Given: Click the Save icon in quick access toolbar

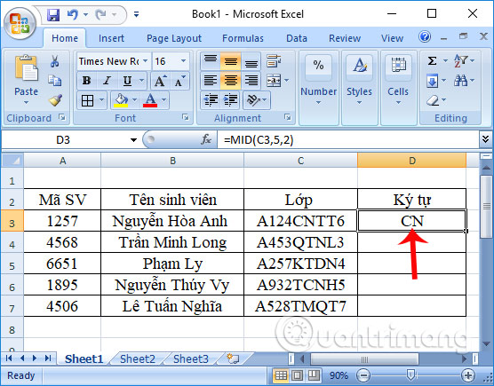Looking at the screenshot, I should click(x=53, y=15).
